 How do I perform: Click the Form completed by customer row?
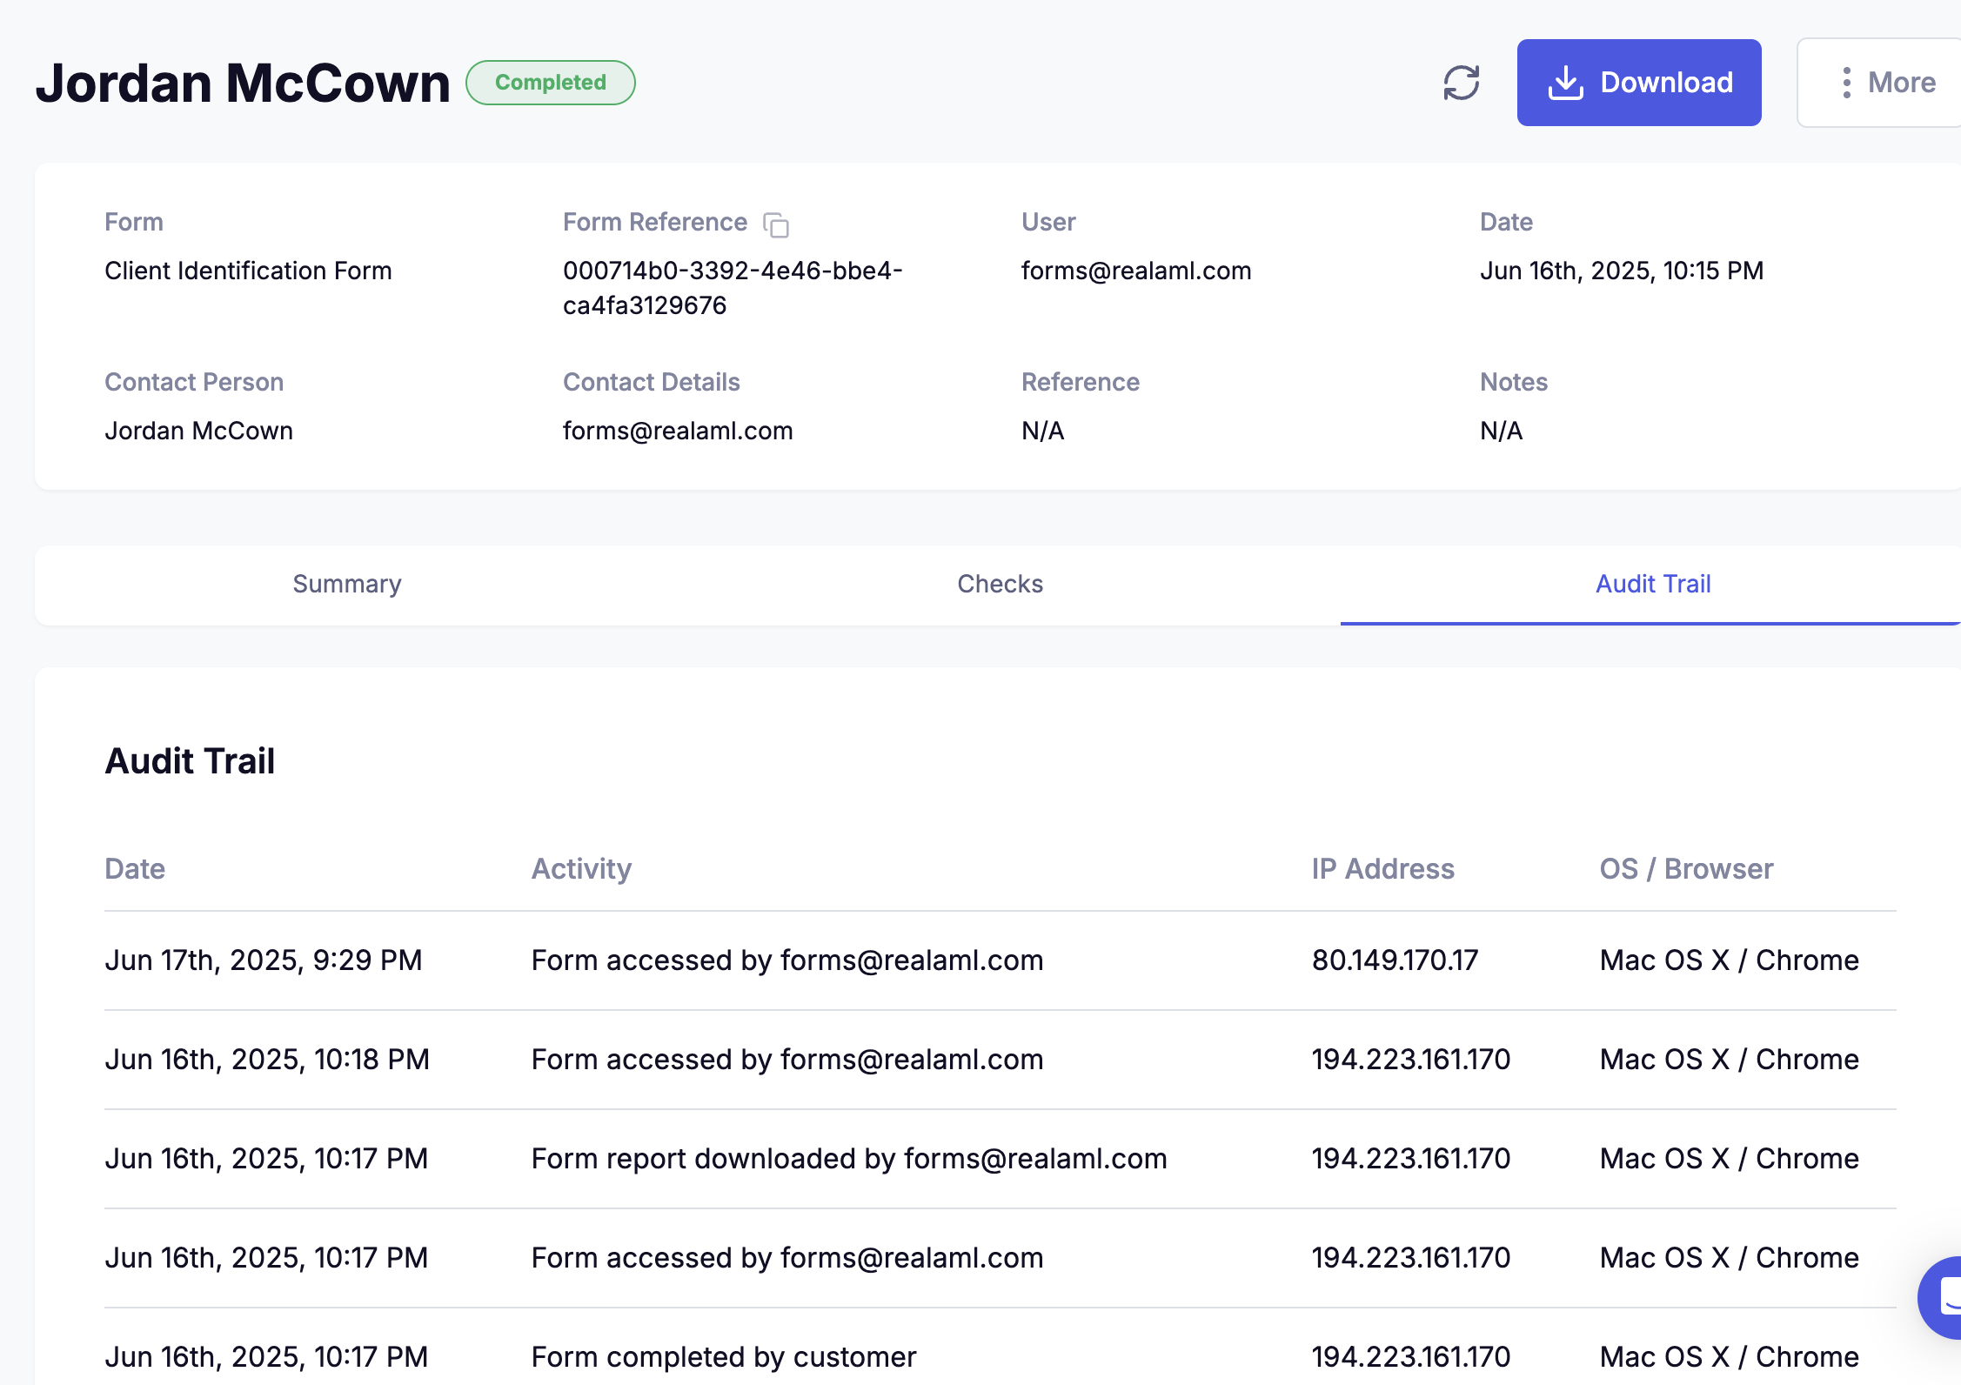point(723,1355)
